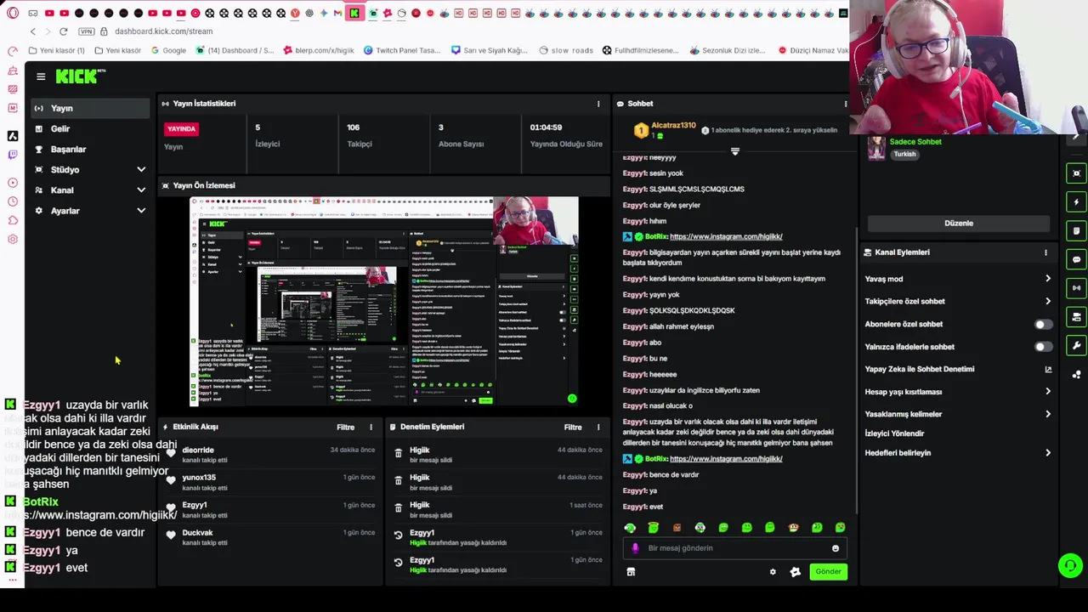Open Yayın İstatistikleri panel three-dot menu

[598, 104]
